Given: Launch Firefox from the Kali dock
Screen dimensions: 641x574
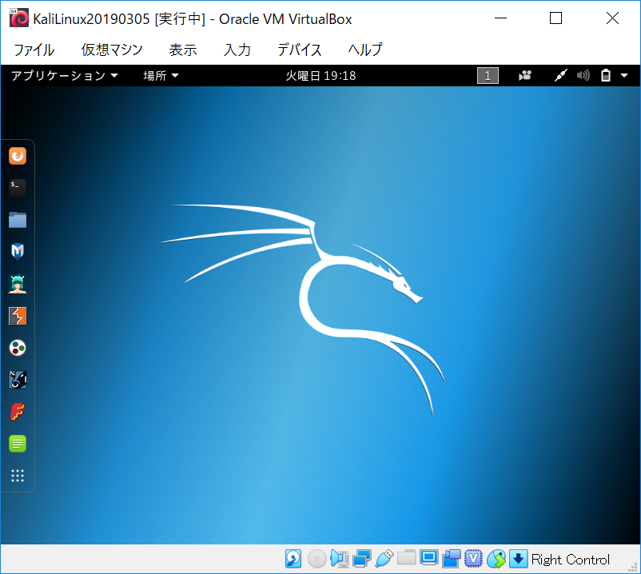Looking at the screenshot, I should click(x=18, y=156).
